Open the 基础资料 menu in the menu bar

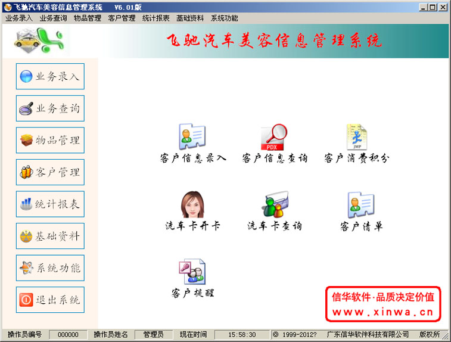(190, 18)
